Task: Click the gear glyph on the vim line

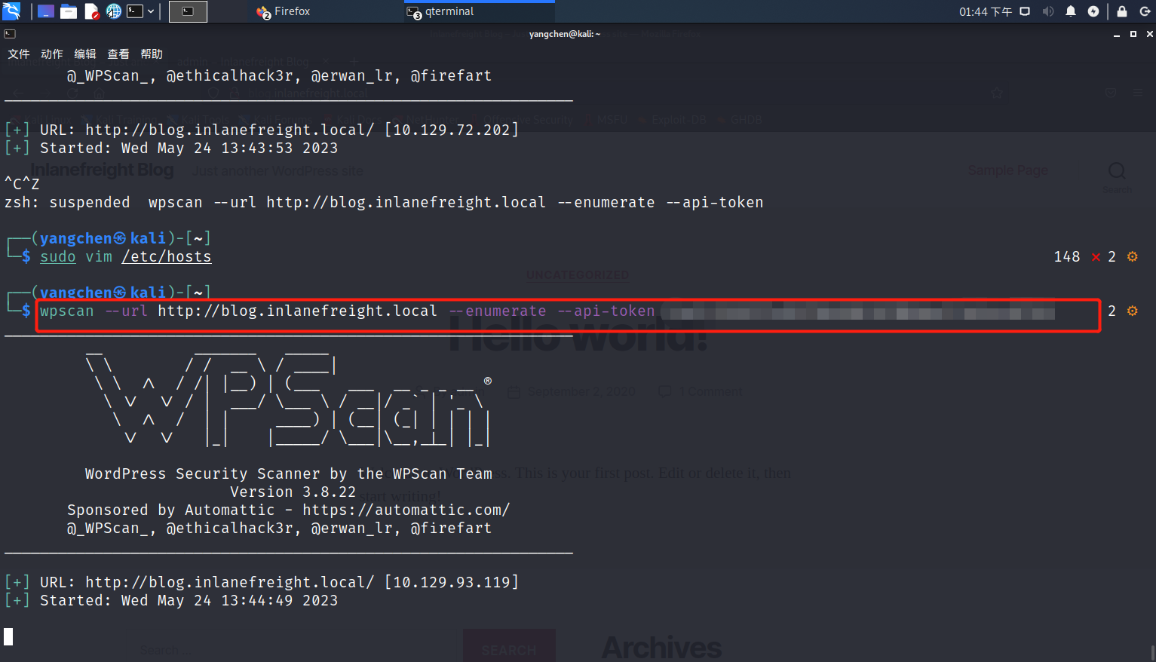Action: pos(1133,257)
